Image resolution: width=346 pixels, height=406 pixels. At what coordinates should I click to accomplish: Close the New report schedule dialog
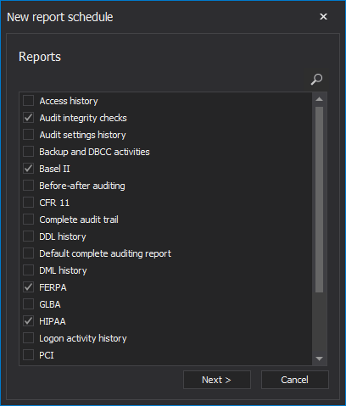(x=323, y=17)
